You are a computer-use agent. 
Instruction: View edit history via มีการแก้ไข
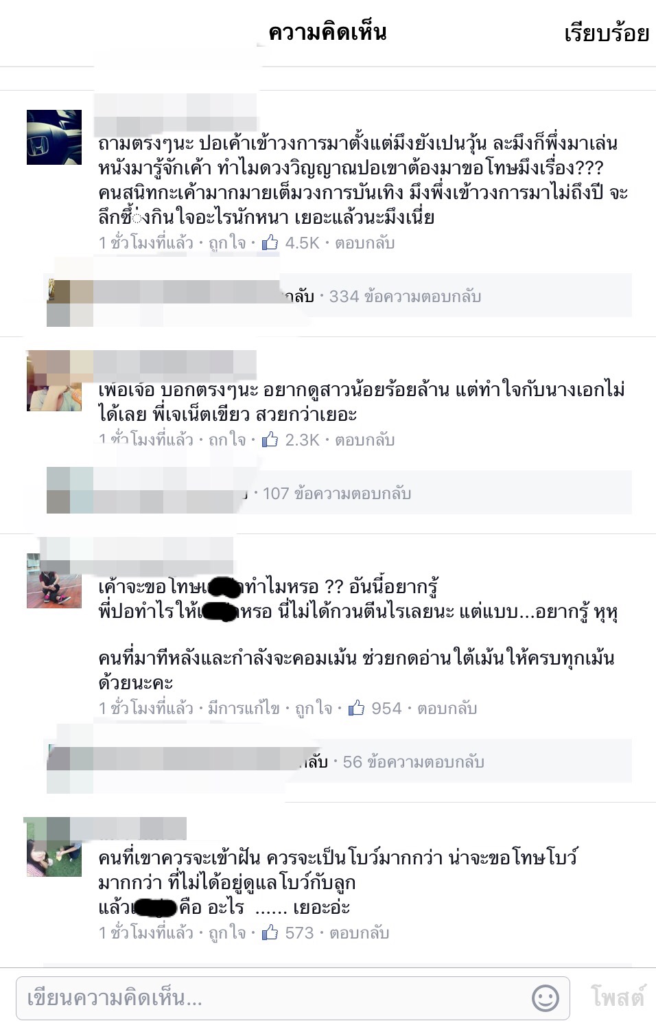click(x=244, y=708)
